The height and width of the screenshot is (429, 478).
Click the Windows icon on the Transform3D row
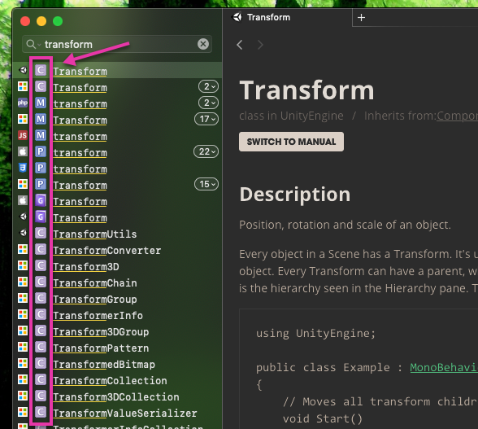coord(23,265)
